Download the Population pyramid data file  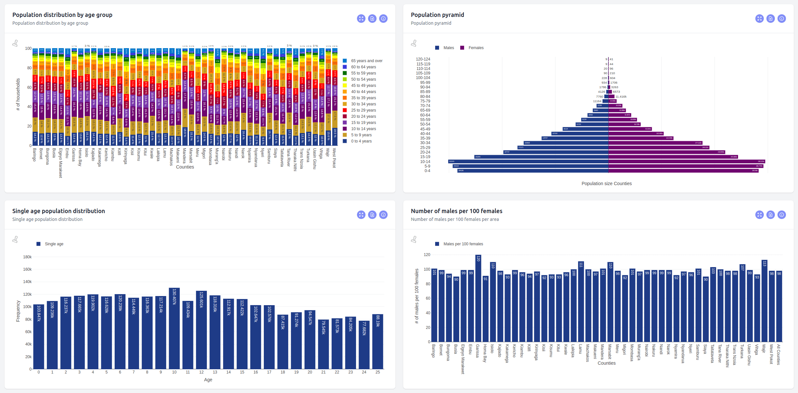click(x=770, y=19)
